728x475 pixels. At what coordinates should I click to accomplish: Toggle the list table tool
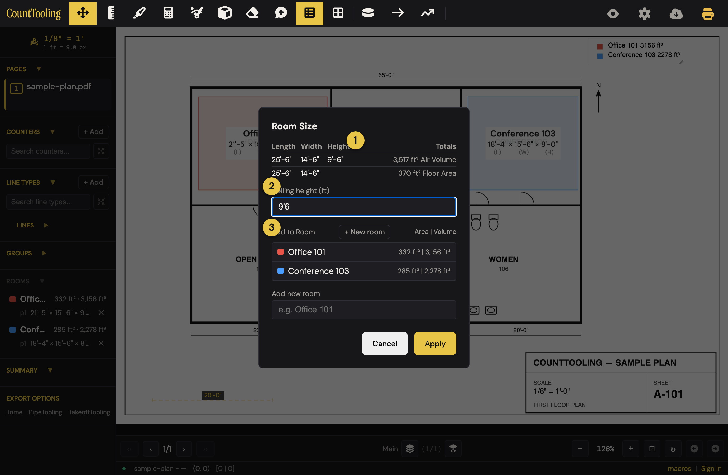pos(309,13)
